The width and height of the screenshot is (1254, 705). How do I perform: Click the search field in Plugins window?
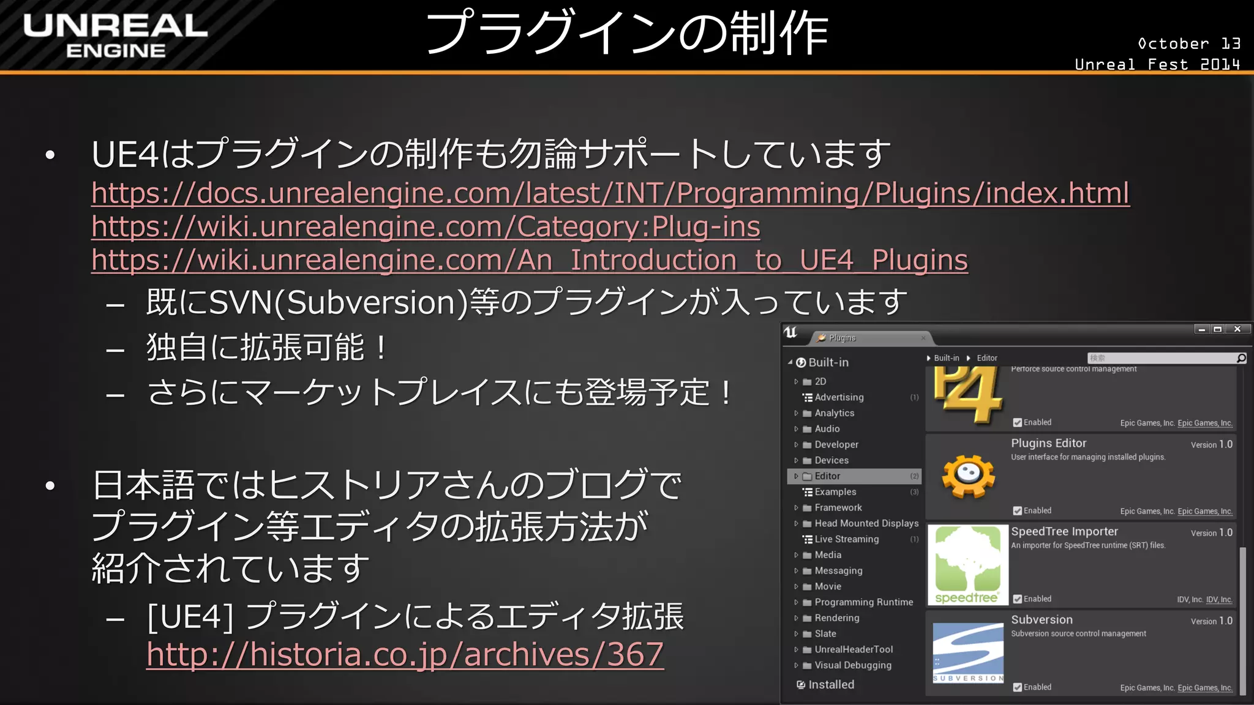(1162, 358)
